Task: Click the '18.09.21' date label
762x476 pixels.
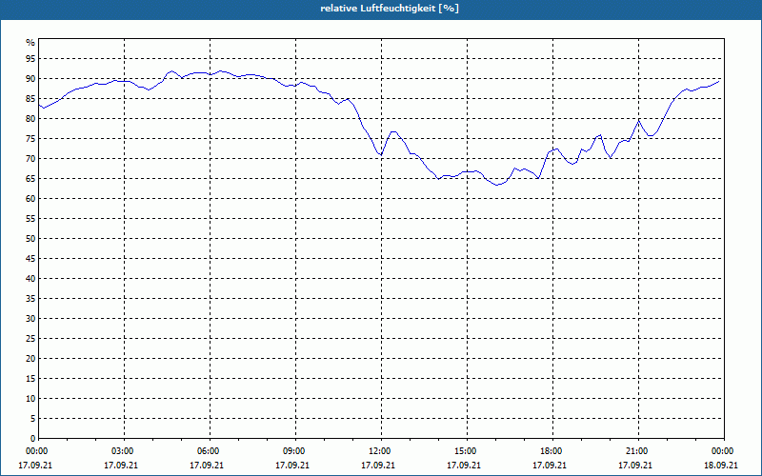Action: [721, 466]
